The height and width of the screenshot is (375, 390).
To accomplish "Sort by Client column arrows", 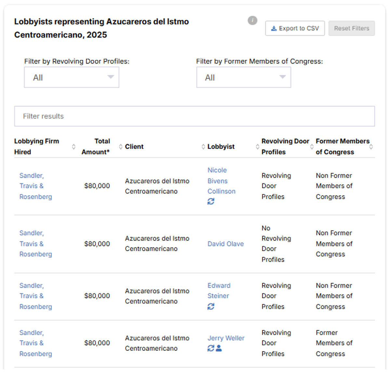I will 203,147.
